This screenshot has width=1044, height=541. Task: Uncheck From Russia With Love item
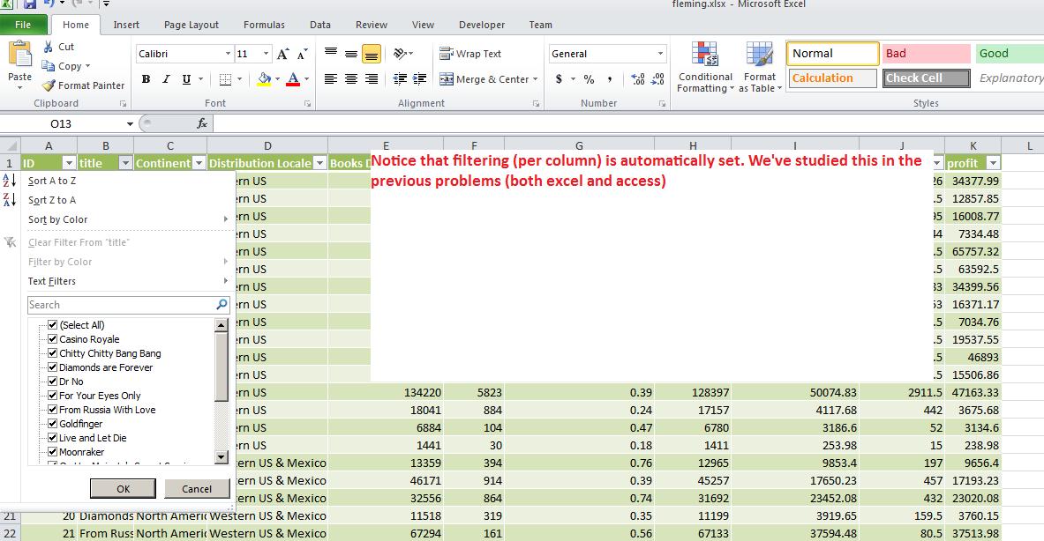tap(53, 410)
